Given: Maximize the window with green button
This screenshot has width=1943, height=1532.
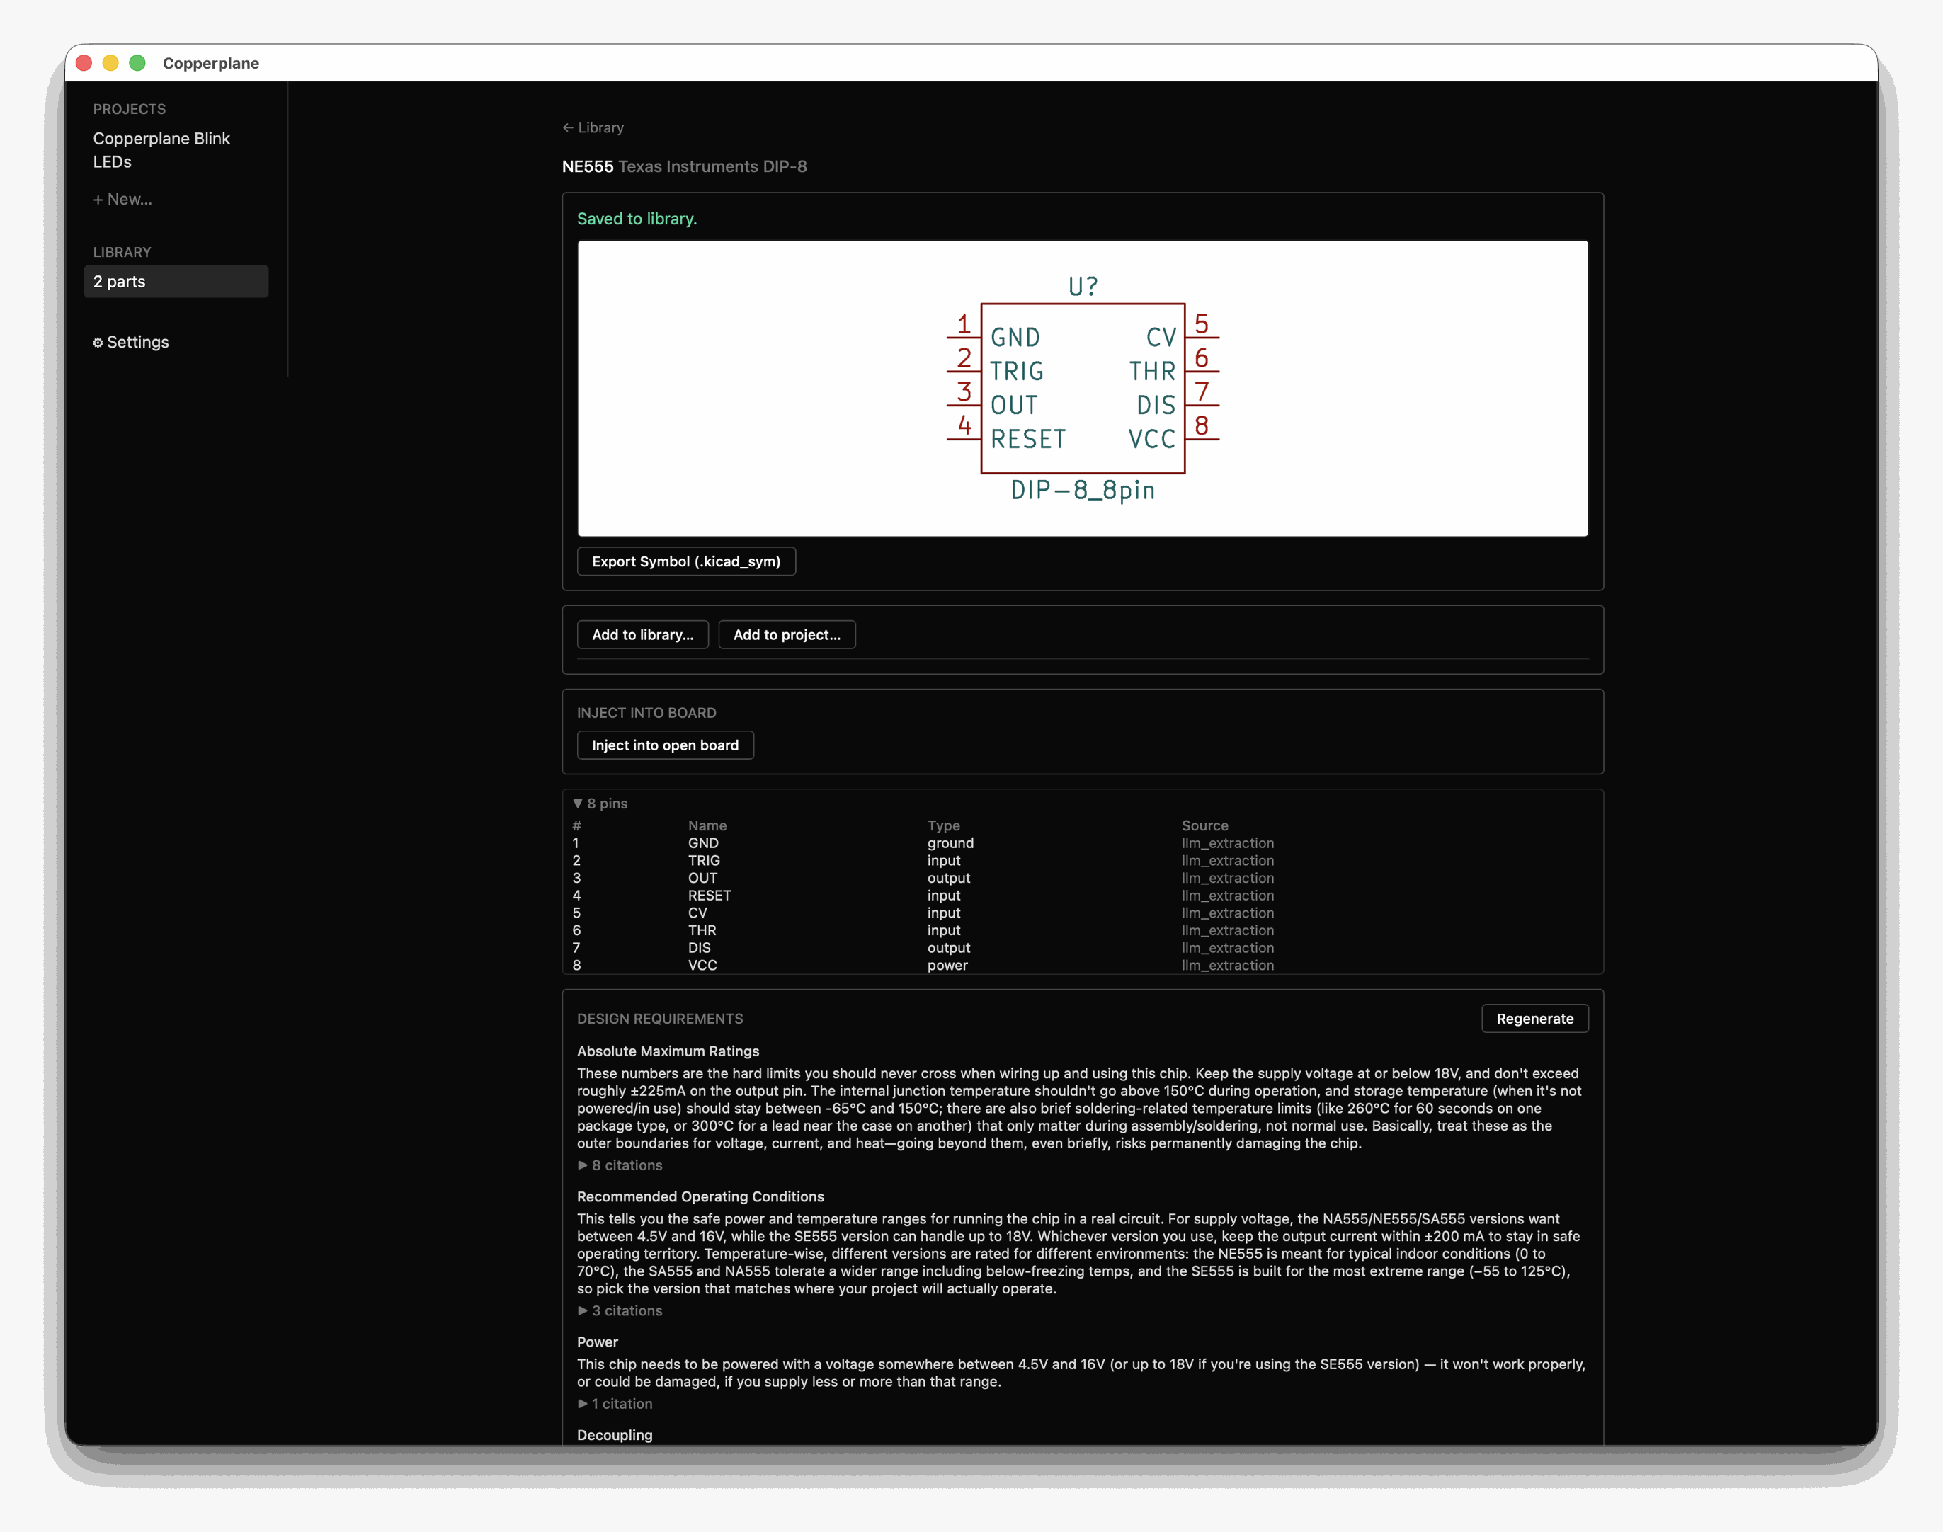Looking at the screenshot, I should click(x=137, y=63).
